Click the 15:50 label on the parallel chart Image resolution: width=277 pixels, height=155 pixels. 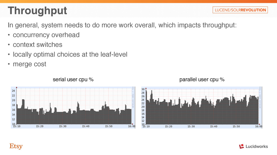coord(236,126)
